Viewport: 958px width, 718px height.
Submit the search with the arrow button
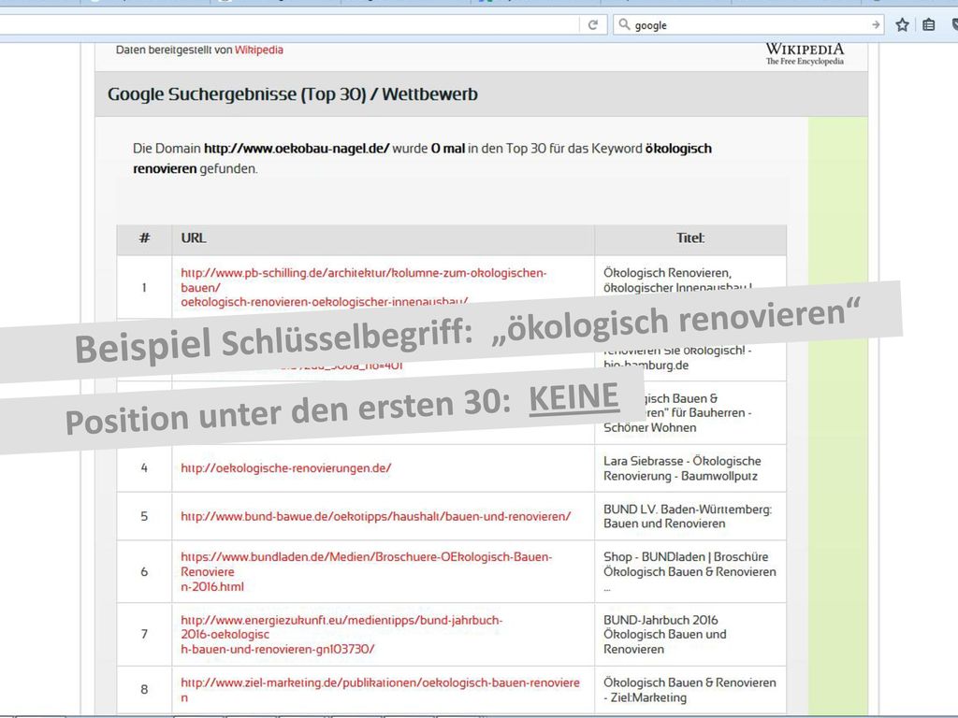pos(876,24)
